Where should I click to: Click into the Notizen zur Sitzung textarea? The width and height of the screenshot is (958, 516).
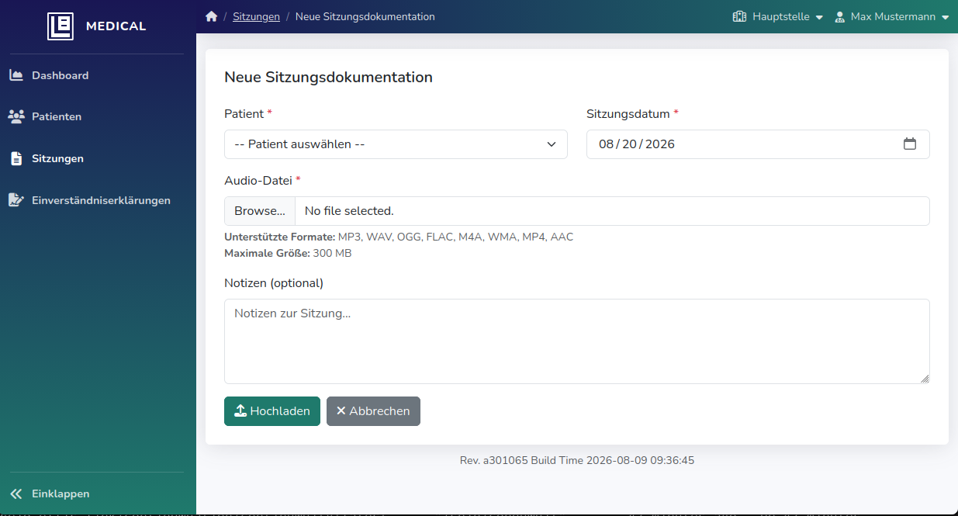577,341
